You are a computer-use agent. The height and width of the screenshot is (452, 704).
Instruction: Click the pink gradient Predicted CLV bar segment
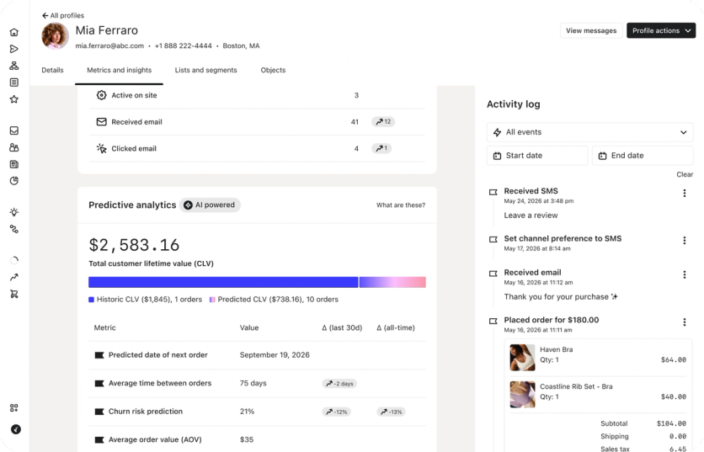click(392, 282)
